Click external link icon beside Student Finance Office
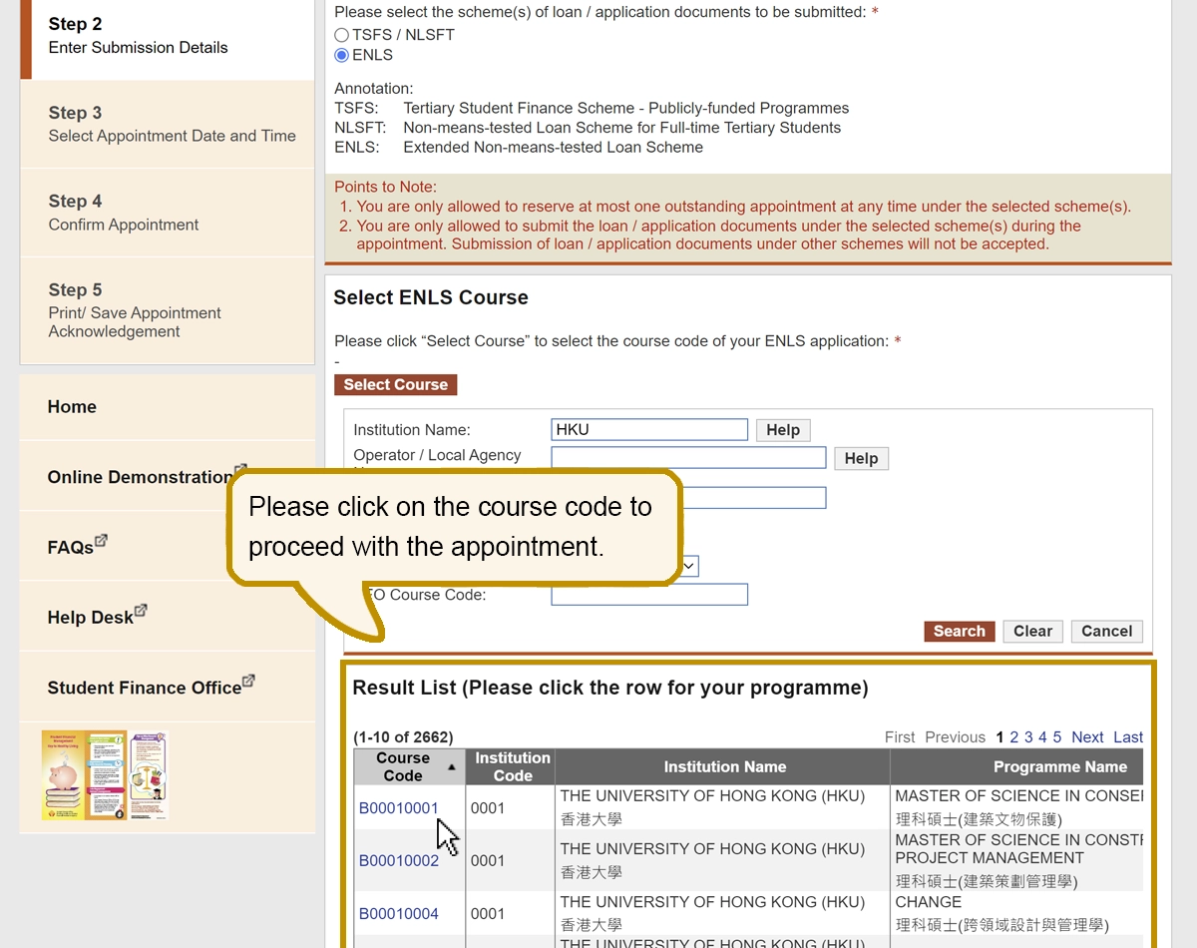 pos(248,682)
